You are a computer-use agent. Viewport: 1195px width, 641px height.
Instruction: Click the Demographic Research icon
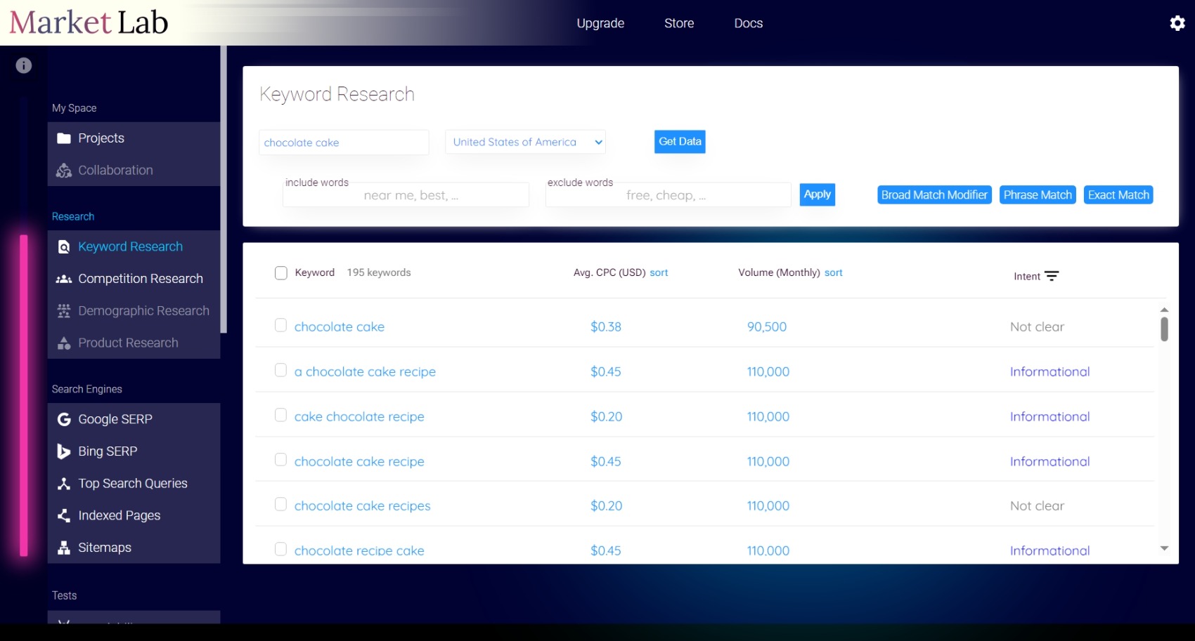64,311
